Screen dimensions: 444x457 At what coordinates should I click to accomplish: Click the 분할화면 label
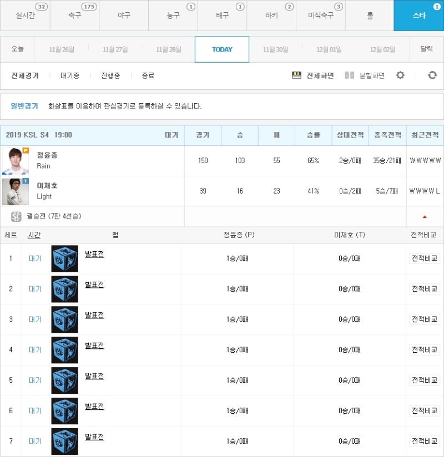click(x=372, y=75)
